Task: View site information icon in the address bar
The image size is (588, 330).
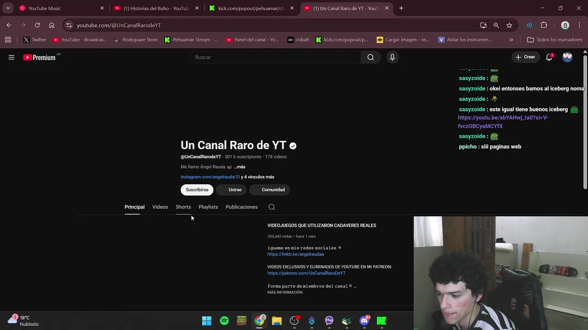Action: [69, 25]
